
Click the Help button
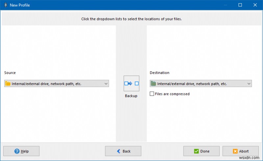(x=21, y=151)
